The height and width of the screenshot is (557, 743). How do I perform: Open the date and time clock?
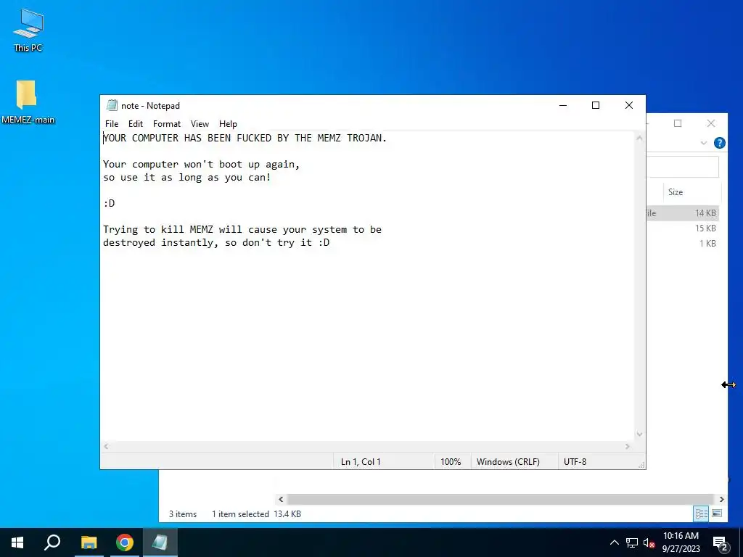pos(681,542)
